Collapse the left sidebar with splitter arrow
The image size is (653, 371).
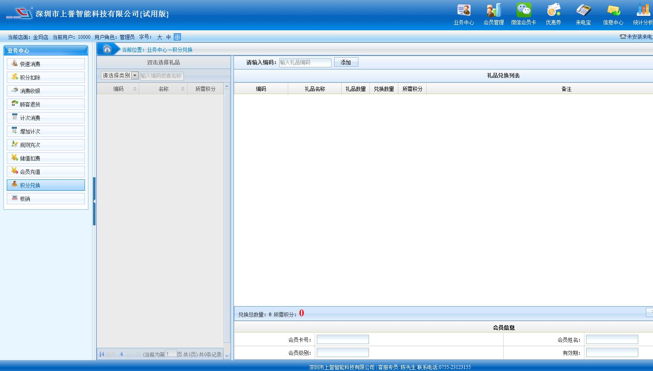(x=94, y=201)
